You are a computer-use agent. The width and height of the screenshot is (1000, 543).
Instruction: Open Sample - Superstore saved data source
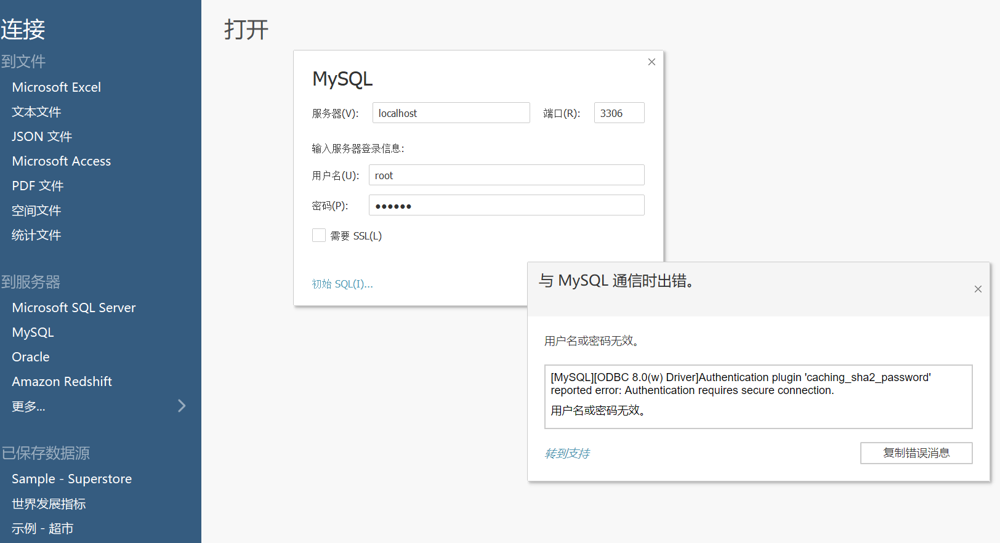point(71,479)
